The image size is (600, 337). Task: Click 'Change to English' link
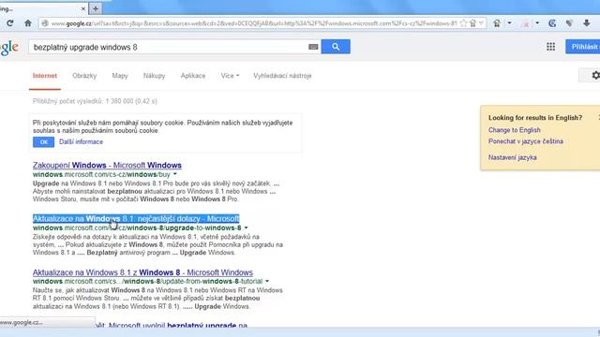pyautogui.click(x=515, y=130)
